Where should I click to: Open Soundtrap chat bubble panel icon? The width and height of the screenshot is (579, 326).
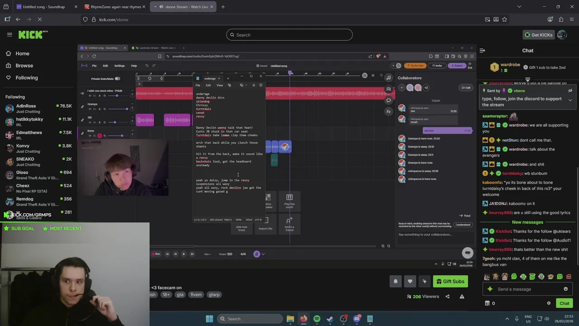coord(389,101)
